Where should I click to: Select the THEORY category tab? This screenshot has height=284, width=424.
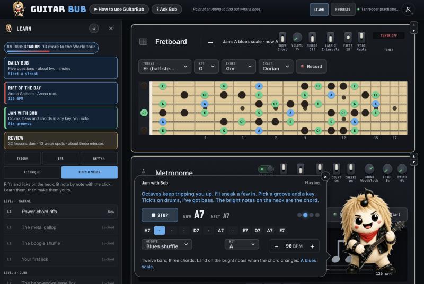22,158
